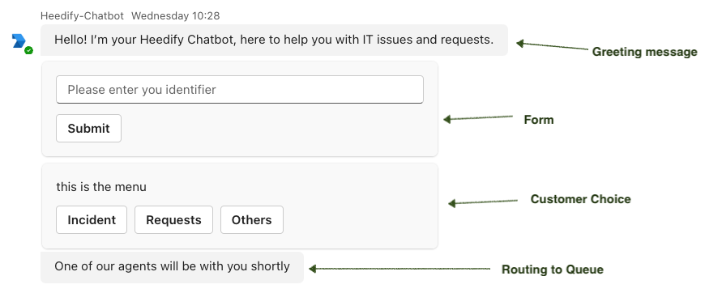Click the Greeting message annotation label
The image size is (722, 293).
645,52
